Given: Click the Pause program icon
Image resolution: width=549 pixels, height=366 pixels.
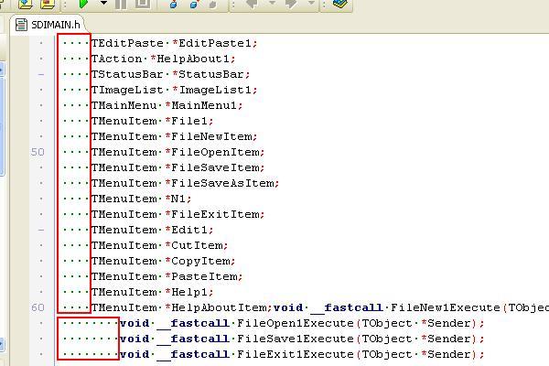Looking at the screenshot, I should click(x=123, y=4).
